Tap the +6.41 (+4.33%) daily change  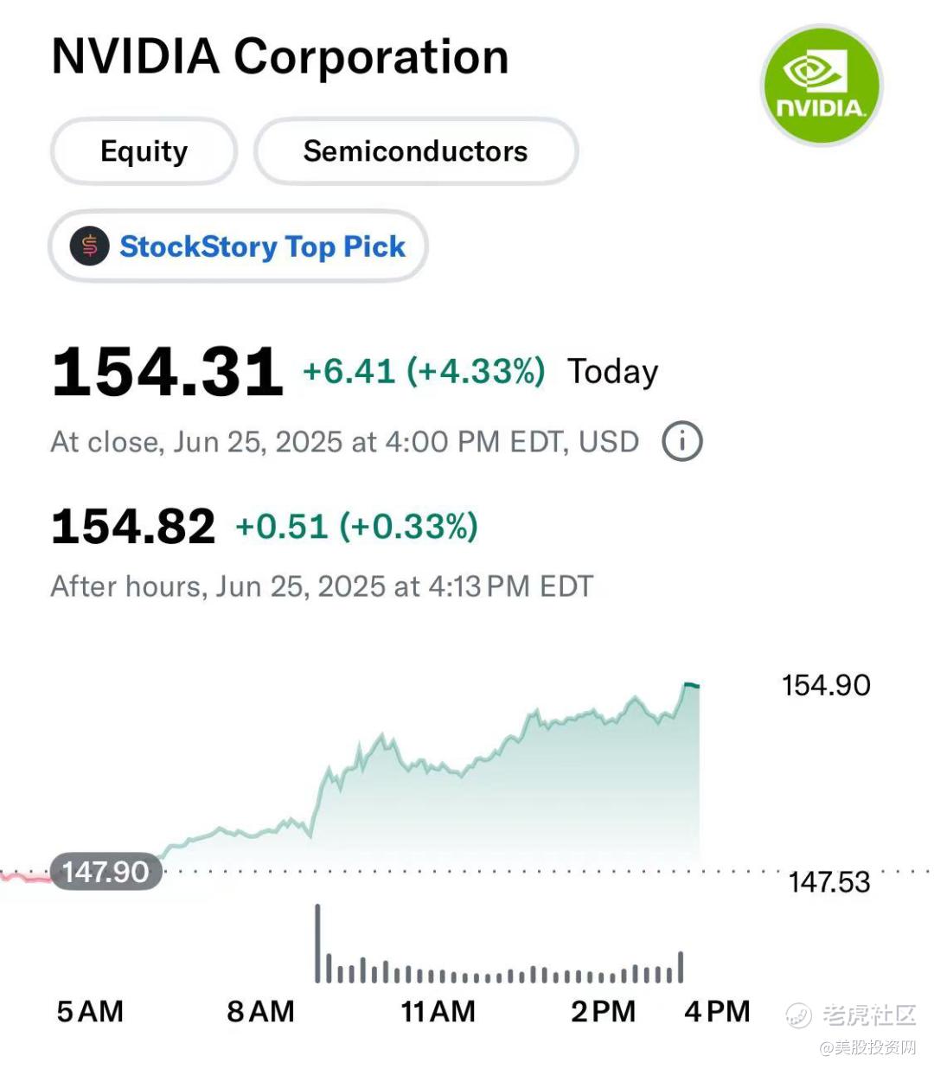(424, 371)
